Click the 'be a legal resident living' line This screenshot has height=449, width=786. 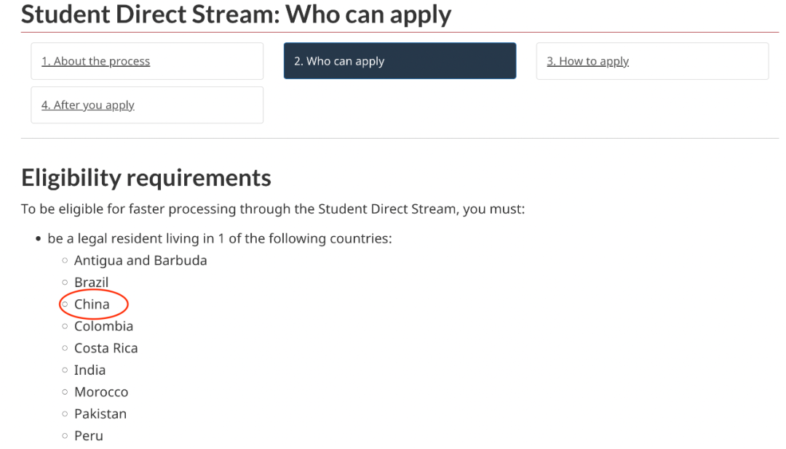(219, 238)
